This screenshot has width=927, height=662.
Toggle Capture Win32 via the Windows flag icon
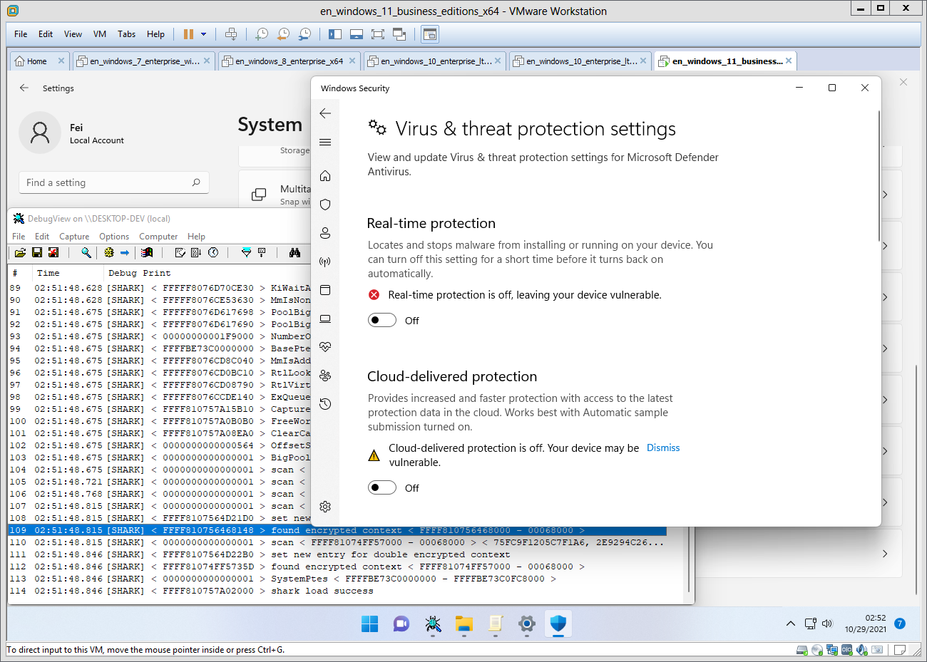pyautogui.click(x=146, y=252)
